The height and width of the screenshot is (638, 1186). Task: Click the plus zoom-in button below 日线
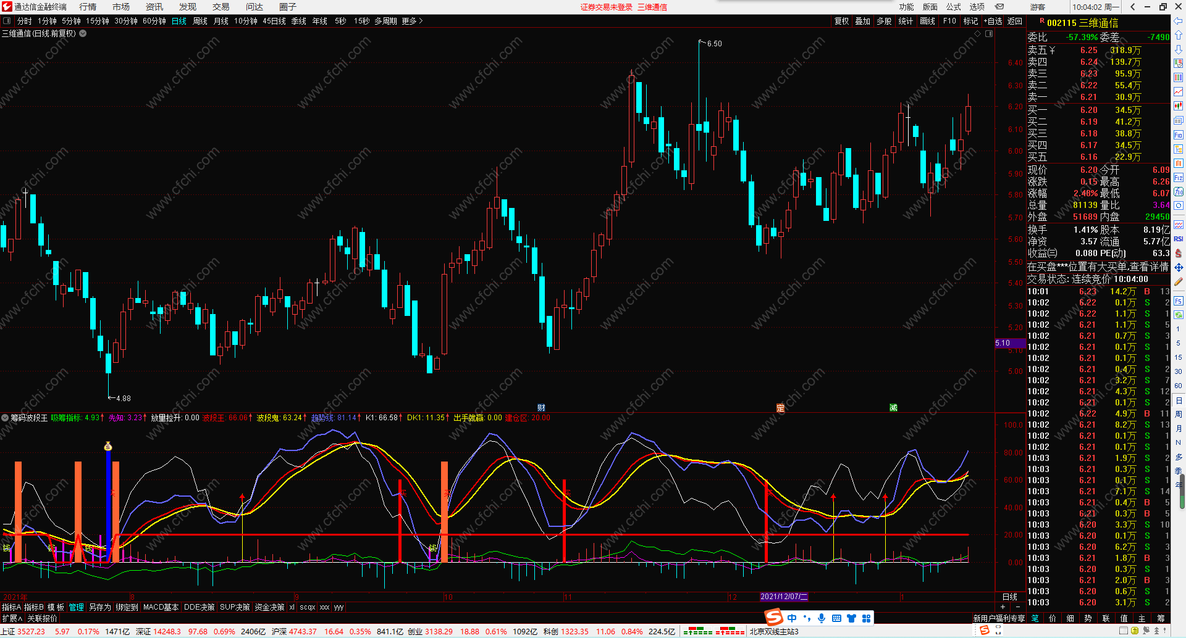coord(1003,607)
